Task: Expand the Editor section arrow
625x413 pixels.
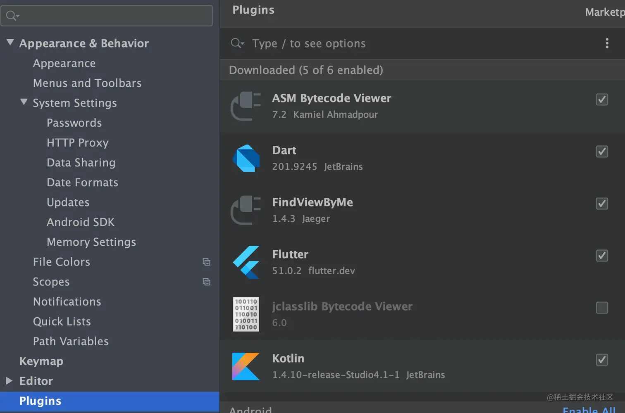Action: 10,380
